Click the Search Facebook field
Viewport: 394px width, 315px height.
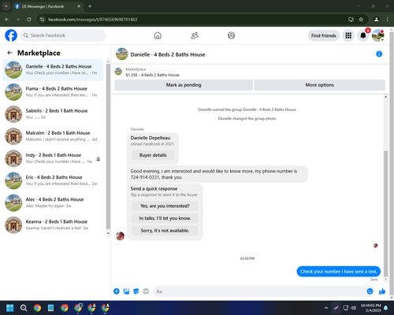63,35
